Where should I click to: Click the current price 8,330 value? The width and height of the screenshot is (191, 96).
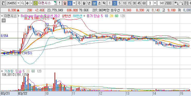pyautogui.click(x=12, y=10)
